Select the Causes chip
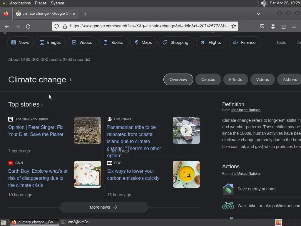301x226 pixels. 208,79
